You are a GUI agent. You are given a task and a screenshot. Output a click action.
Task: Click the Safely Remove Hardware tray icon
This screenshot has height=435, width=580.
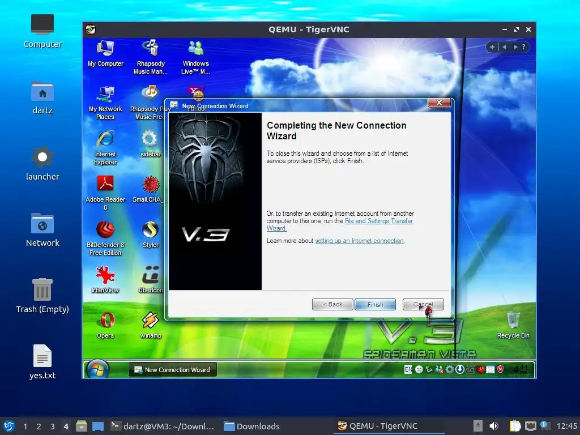coord(429,369)
